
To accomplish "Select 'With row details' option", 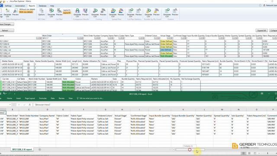I will (x=26, y=12).
